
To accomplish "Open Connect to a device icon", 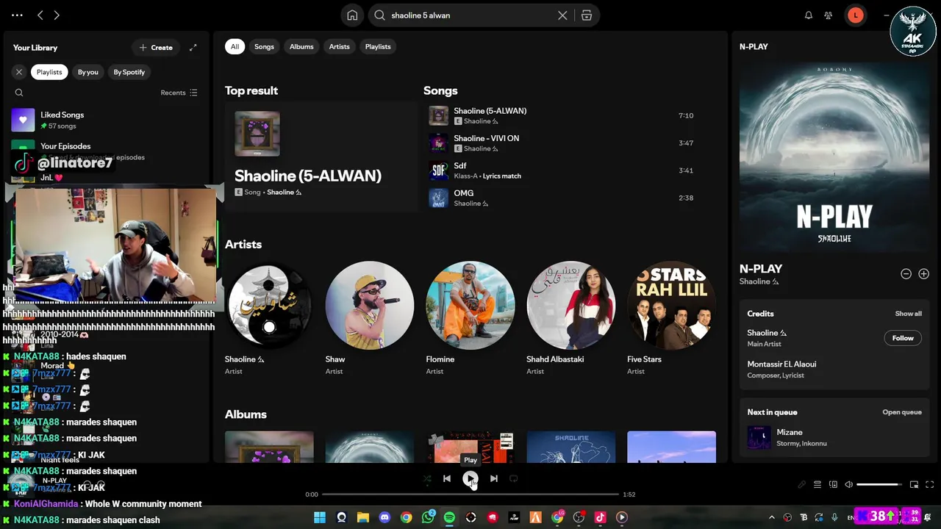I will [x=833, y=485].
